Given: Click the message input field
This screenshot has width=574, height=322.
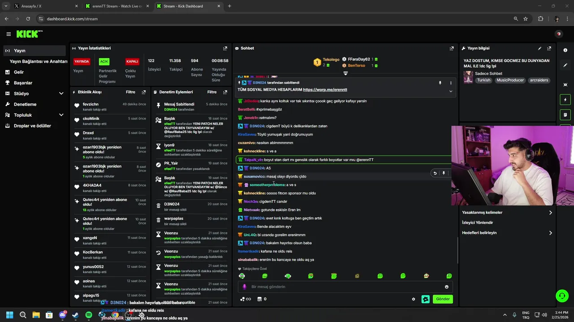Looking at the screenshot, I should point(345,287).
